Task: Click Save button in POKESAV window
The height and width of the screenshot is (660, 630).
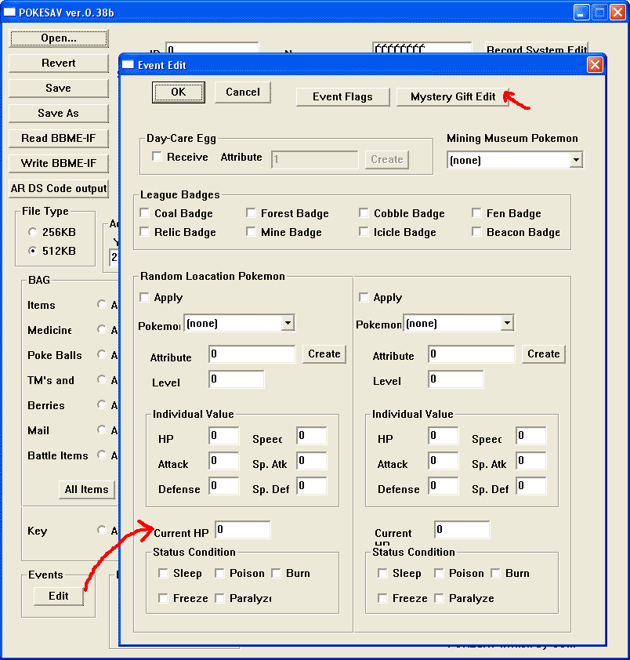Action: [59, 89]
